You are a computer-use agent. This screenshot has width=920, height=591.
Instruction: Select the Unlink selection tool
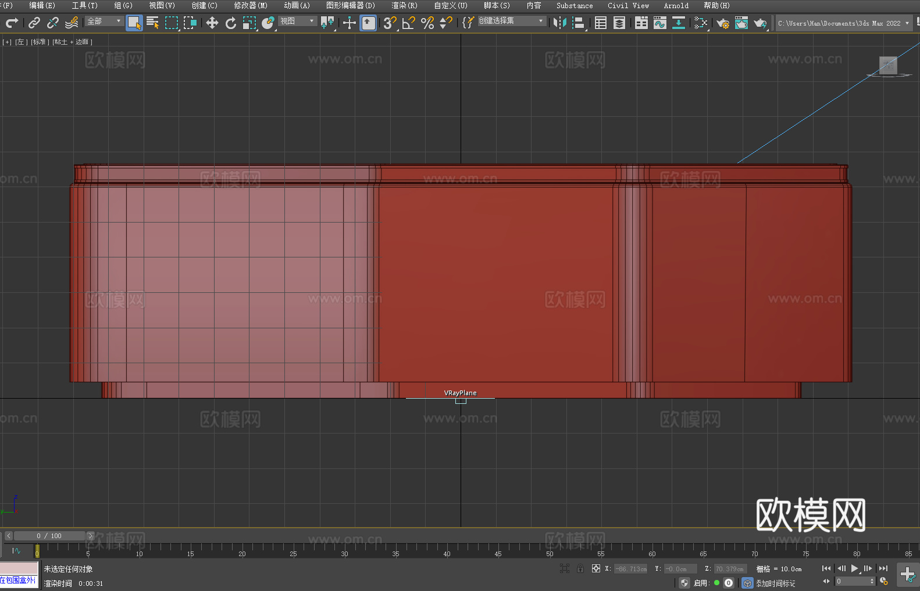pos(53,23)
